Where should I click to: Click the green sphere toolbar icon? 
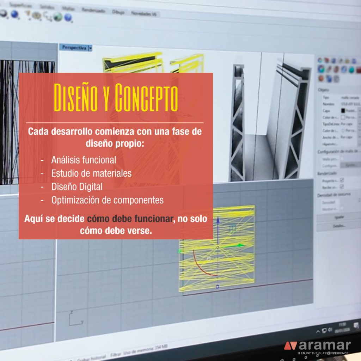58,17
